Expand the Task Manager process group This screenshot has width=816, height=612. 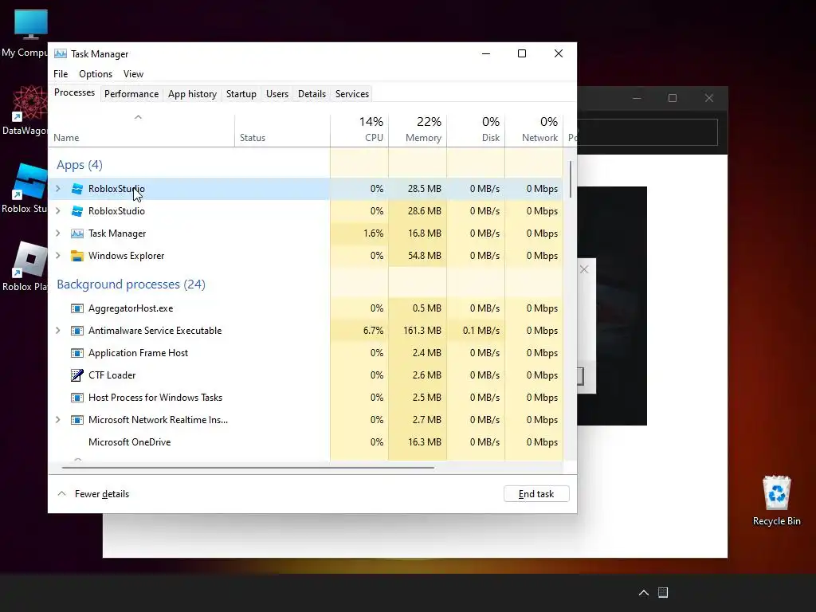[58, 233]
